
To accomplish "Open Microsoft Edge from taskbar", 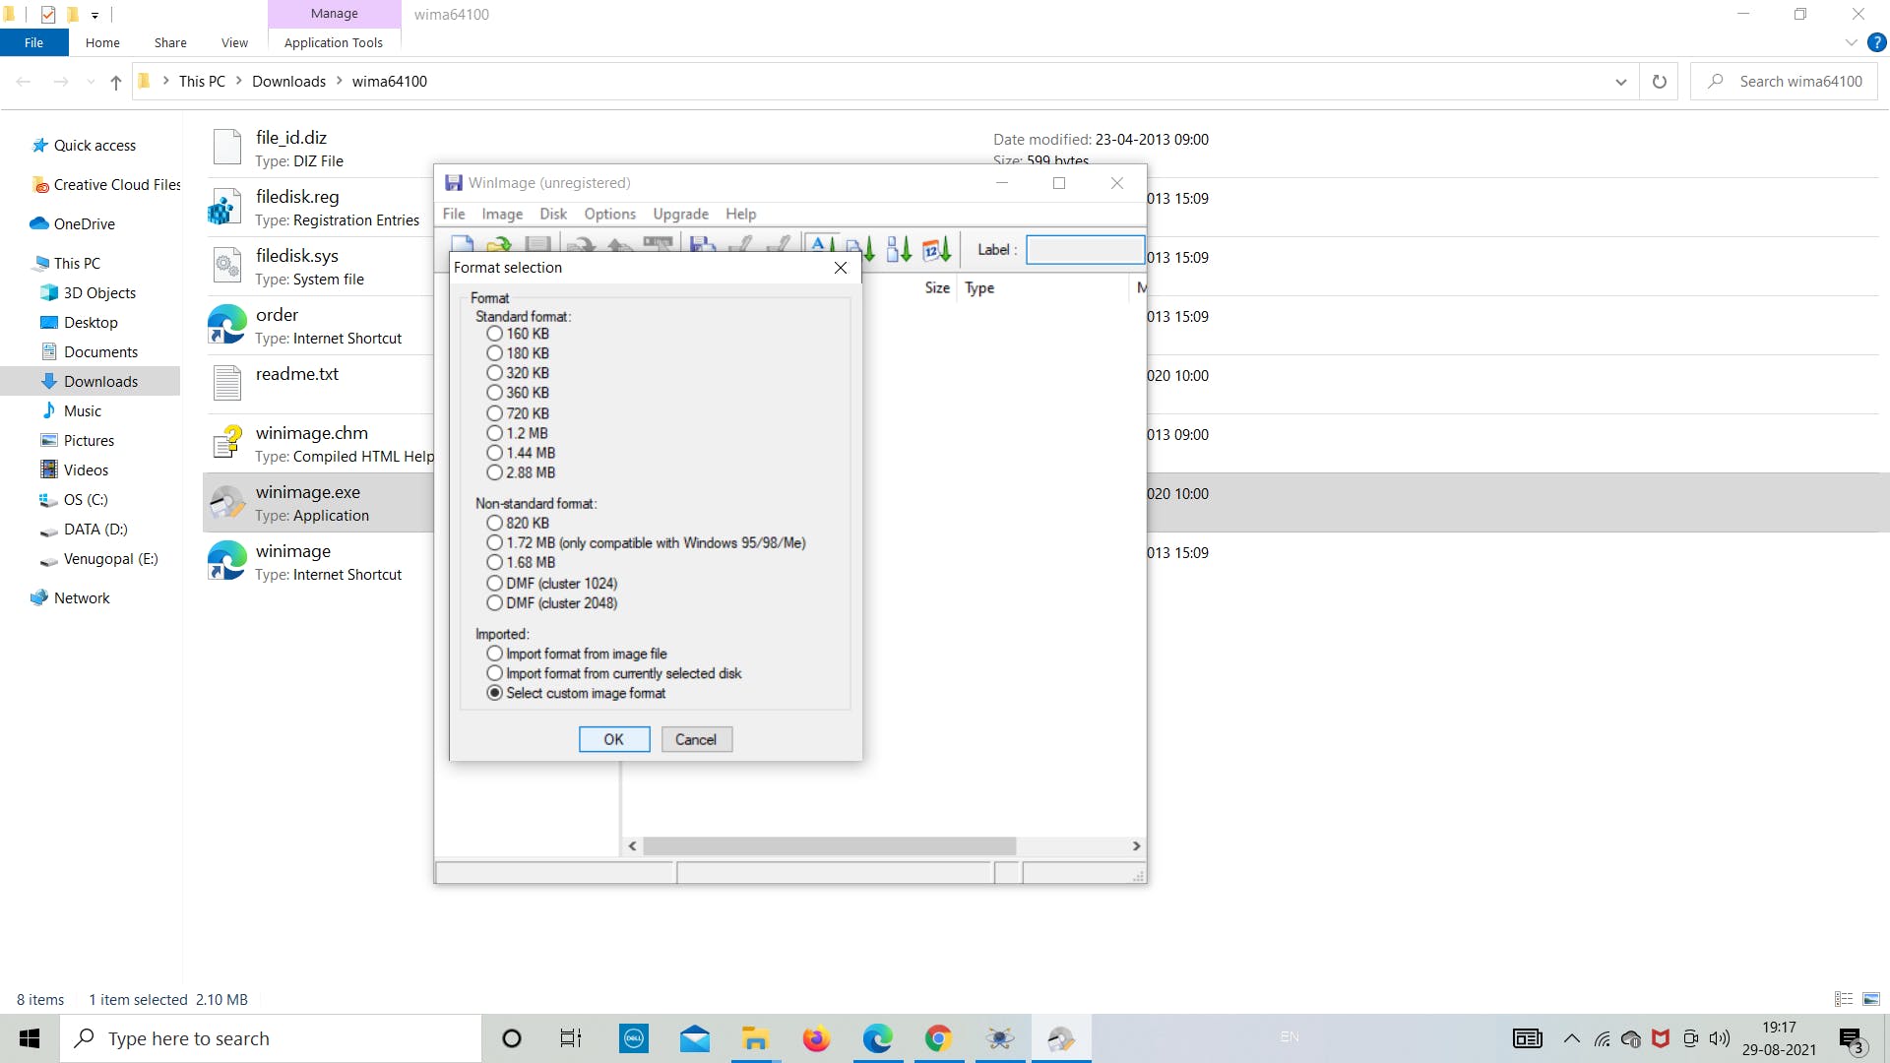I will point(877,1038).
